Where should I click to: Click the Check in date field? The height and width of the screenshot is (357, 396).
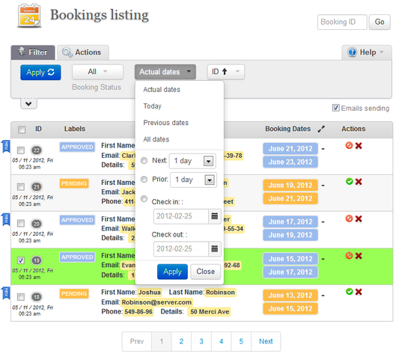[181, 216]
